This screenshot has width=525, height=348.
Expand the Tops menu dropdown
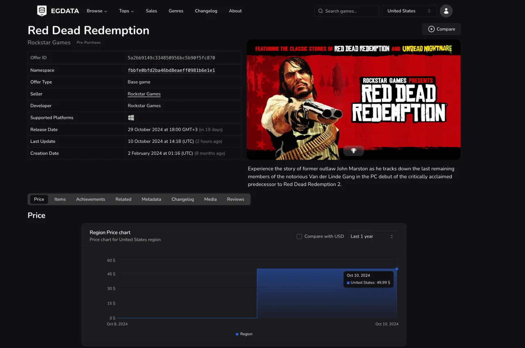click(x=126, y=11)
